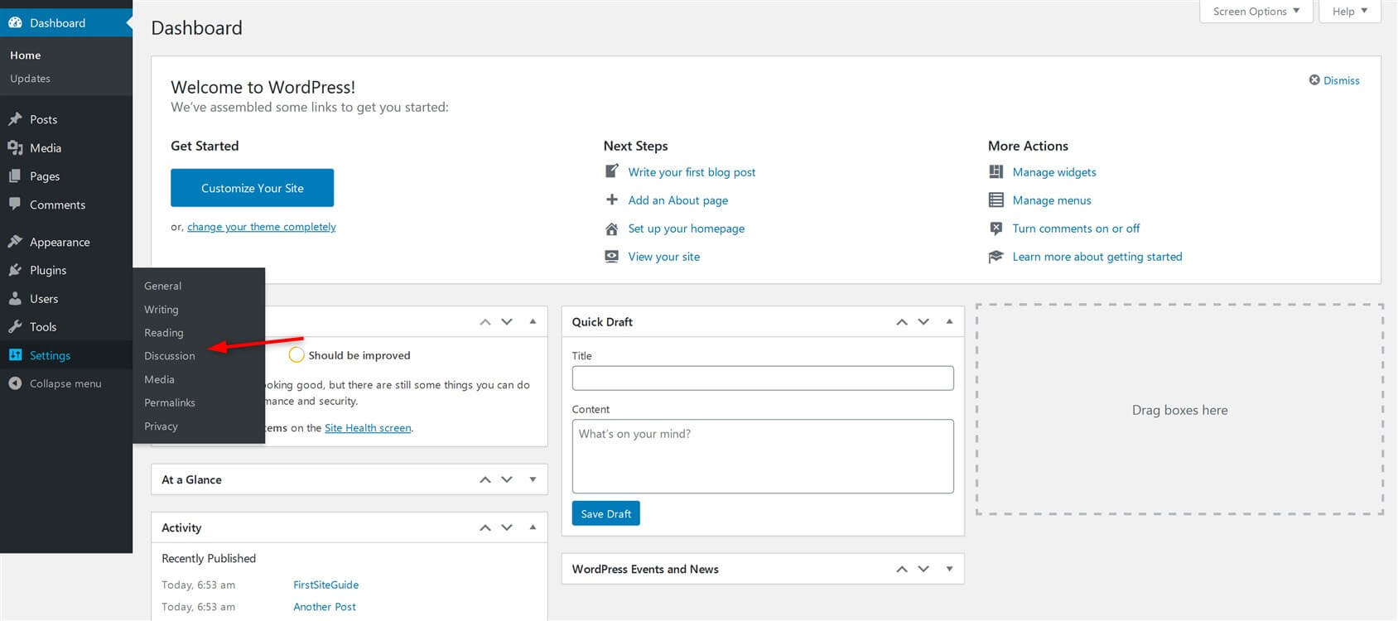
Task: Open the Site Health screen link
Action: coord(368,428)
